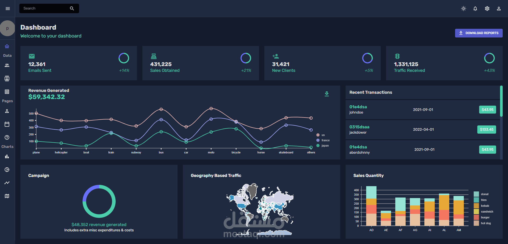Image resolution: width=508 pixels, height=244 pixels.
Task: Click the email icon on Emails Sent card
Action: (32, 56)
